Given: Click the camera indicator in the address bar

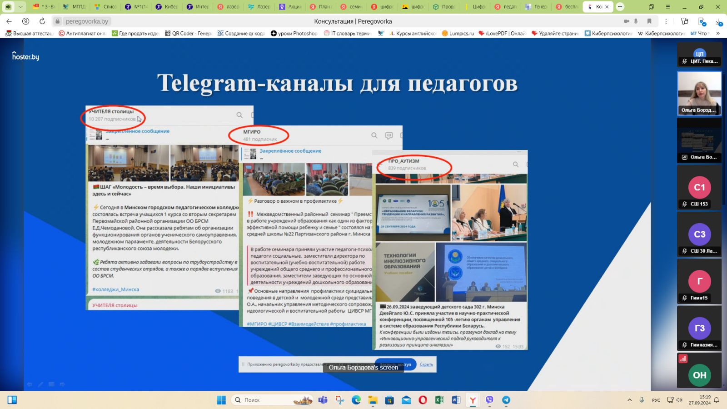Looking at the screenshot, I should click(x=627, y=21).
